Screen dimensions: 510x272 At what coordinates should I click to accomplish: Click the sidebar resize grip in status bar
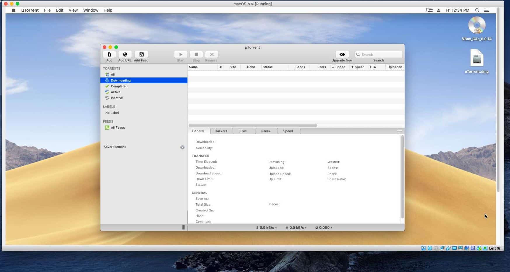tap(183, 227)
